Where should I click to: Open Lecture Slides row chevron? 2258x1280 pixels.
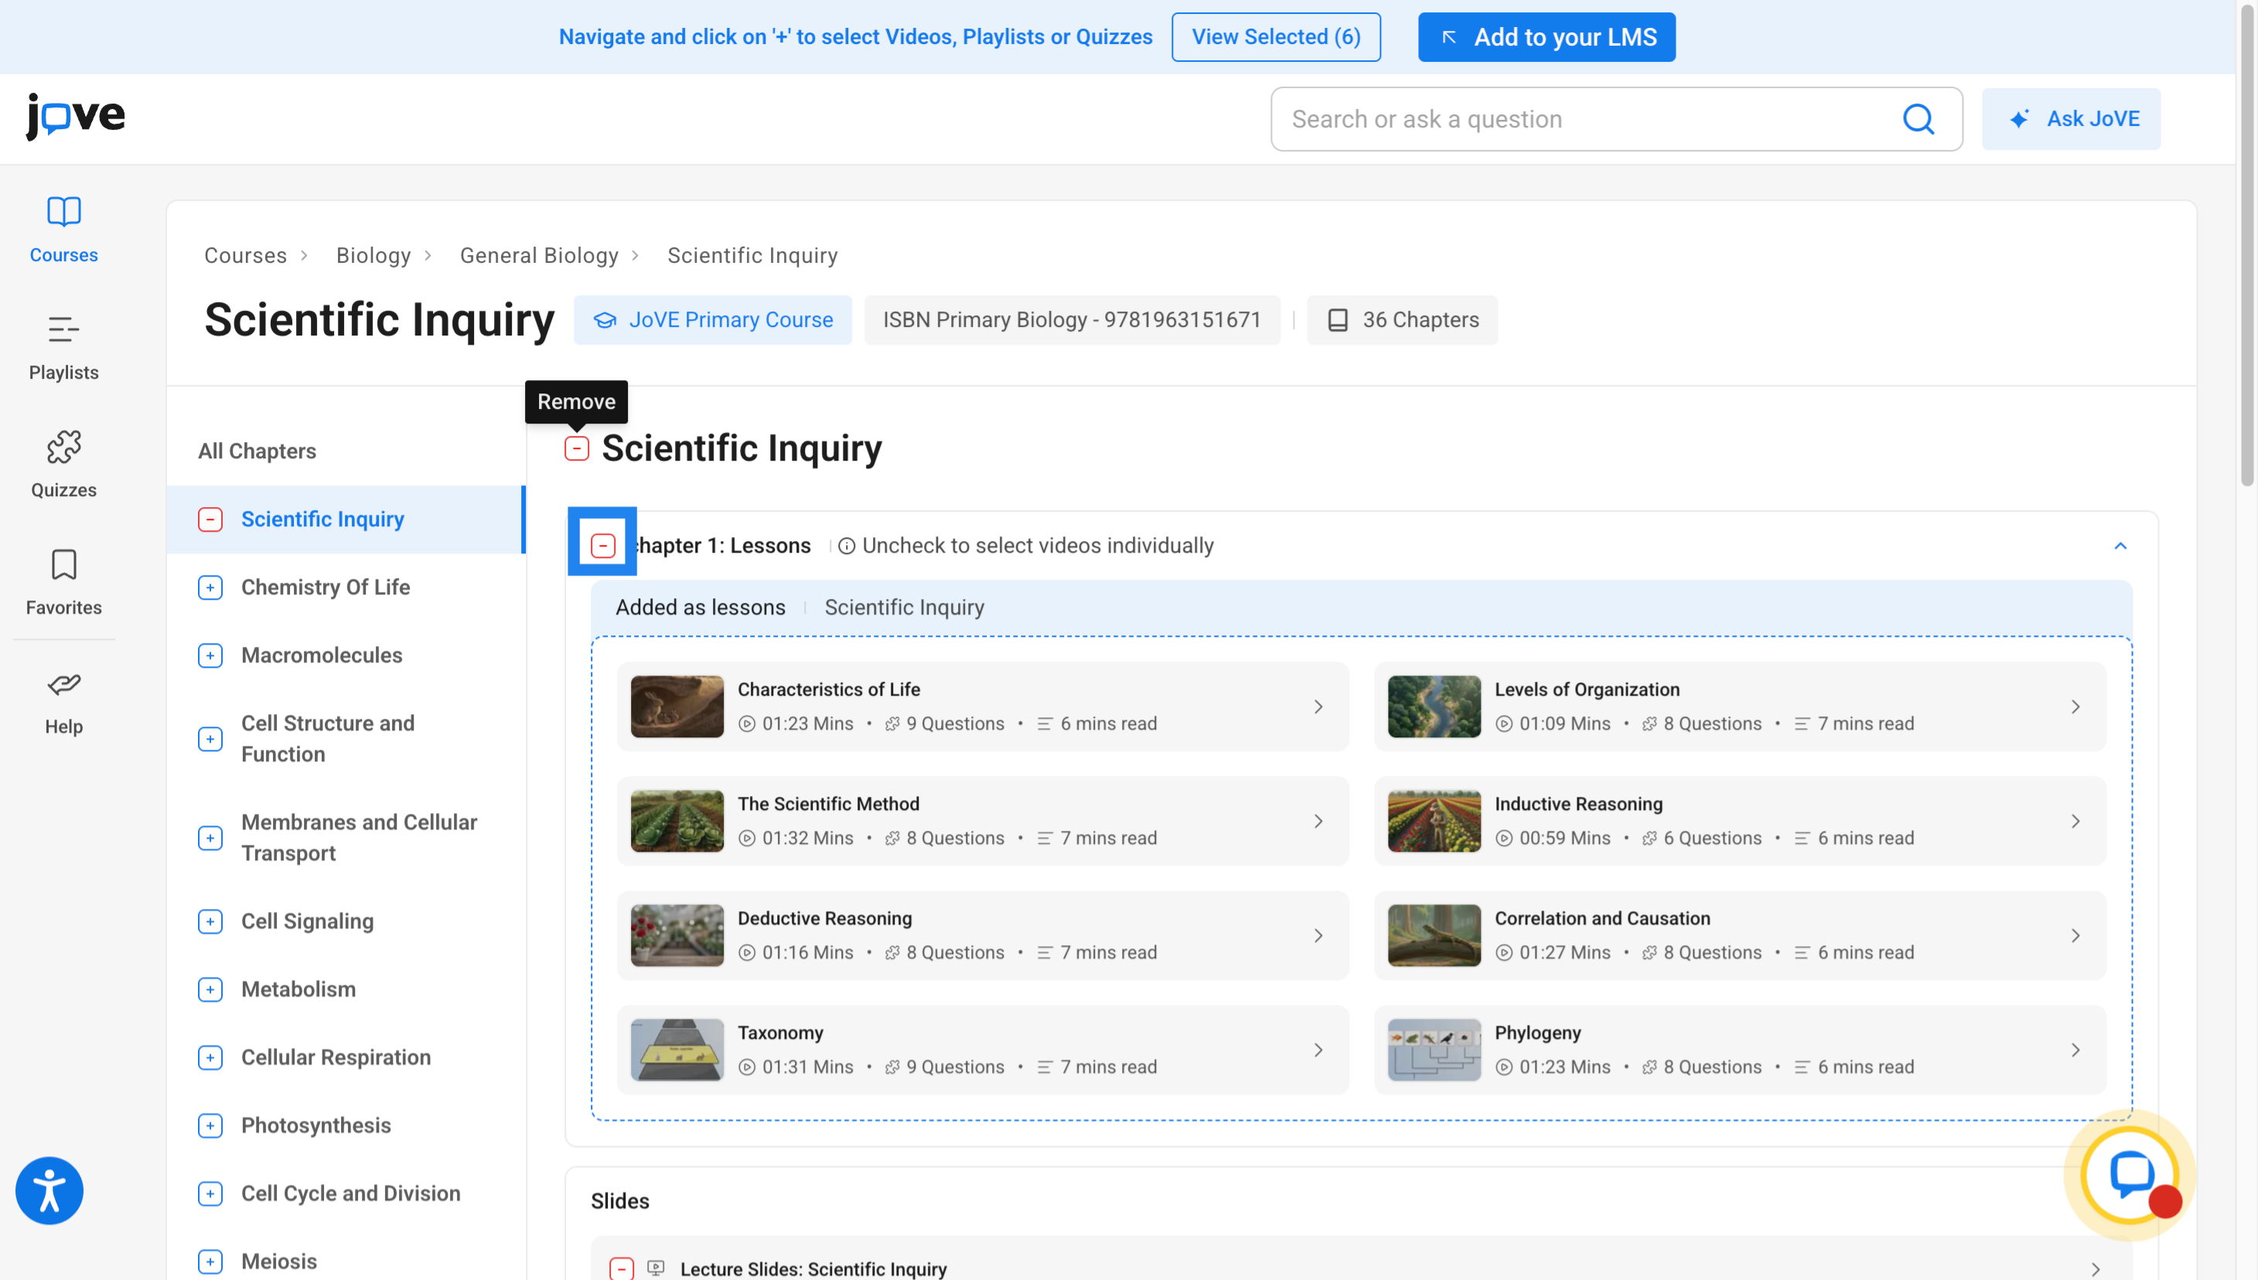point(2096,1269)
